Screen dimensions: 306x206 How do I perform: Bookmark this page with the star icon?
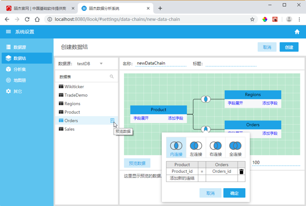(x=252, y=19)
